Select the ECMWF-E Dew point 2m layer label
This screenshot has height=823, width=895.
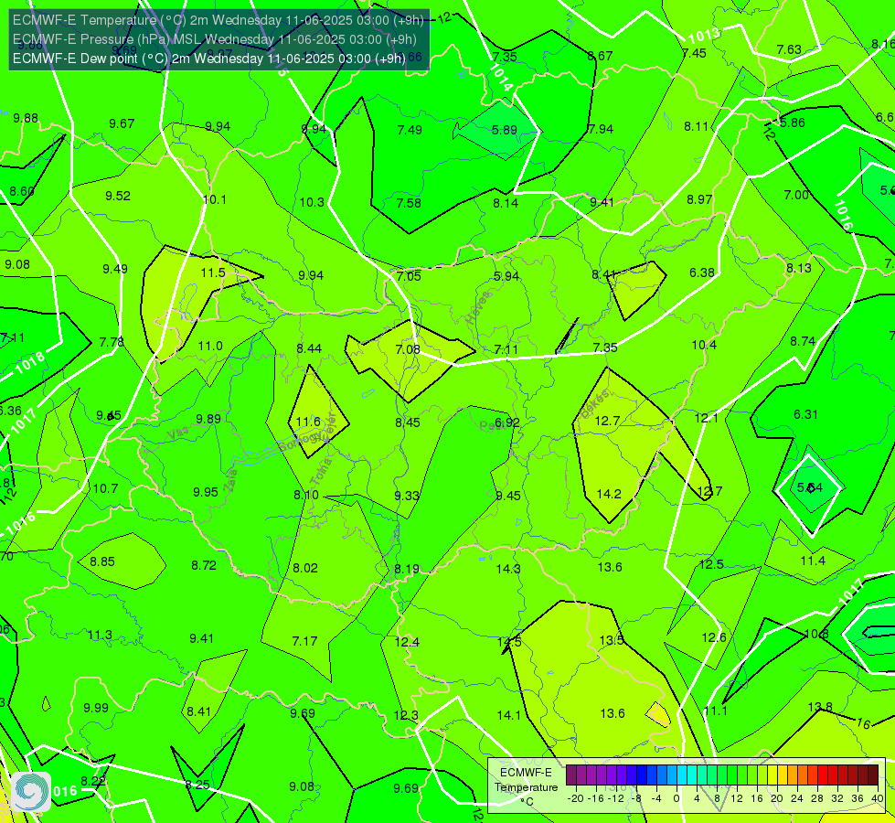[209, 59]
